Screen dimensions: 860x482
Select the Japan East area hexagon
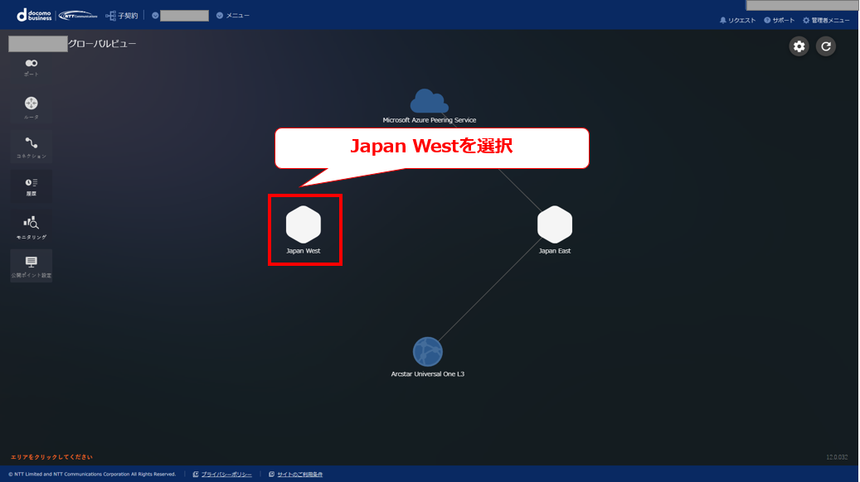[x=555, y=224]
